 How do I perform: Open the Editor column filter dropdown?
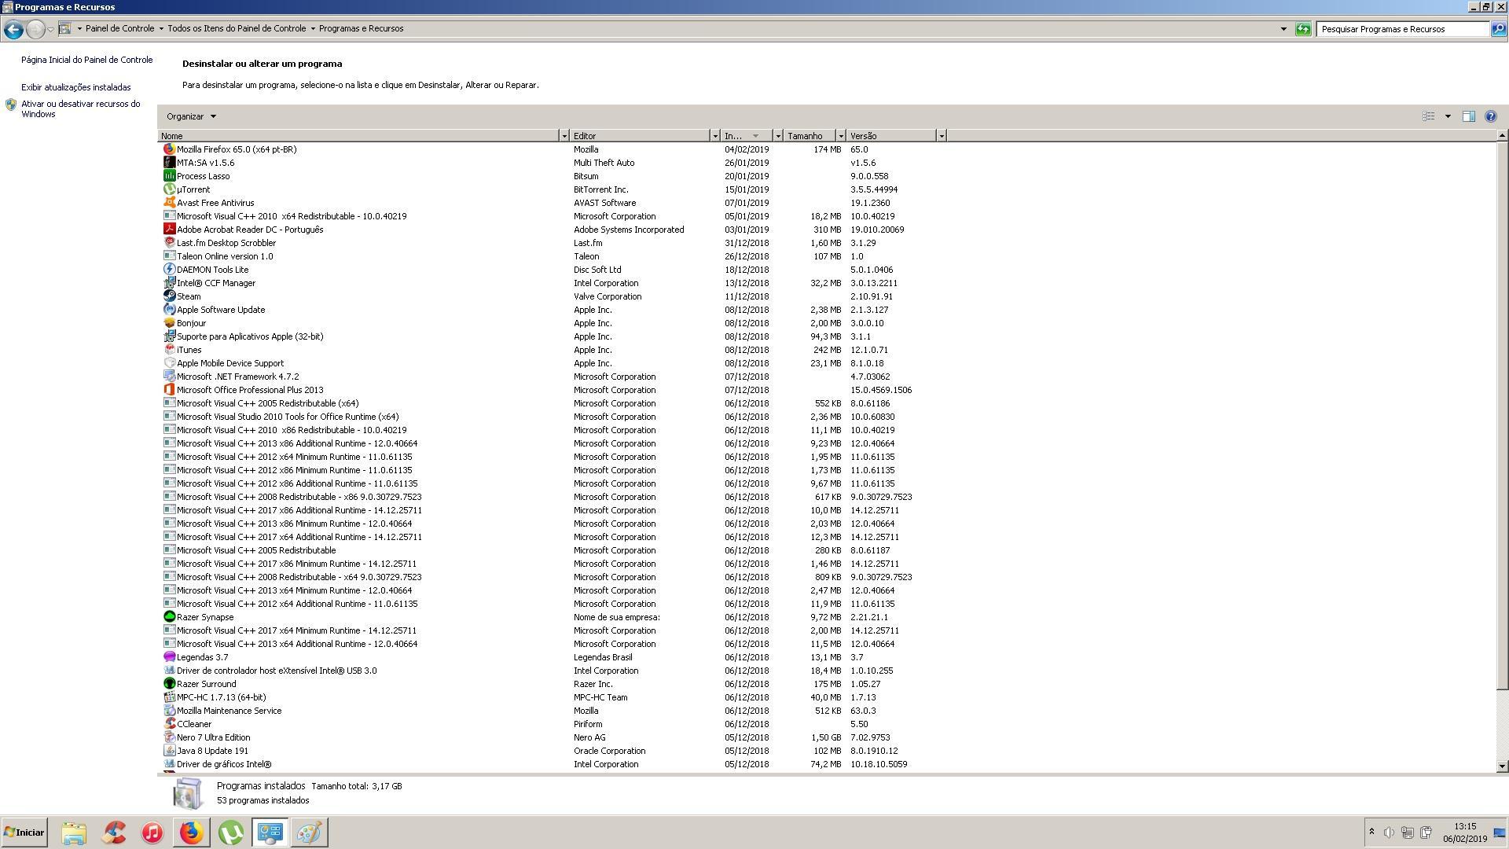tap(714, 136)
